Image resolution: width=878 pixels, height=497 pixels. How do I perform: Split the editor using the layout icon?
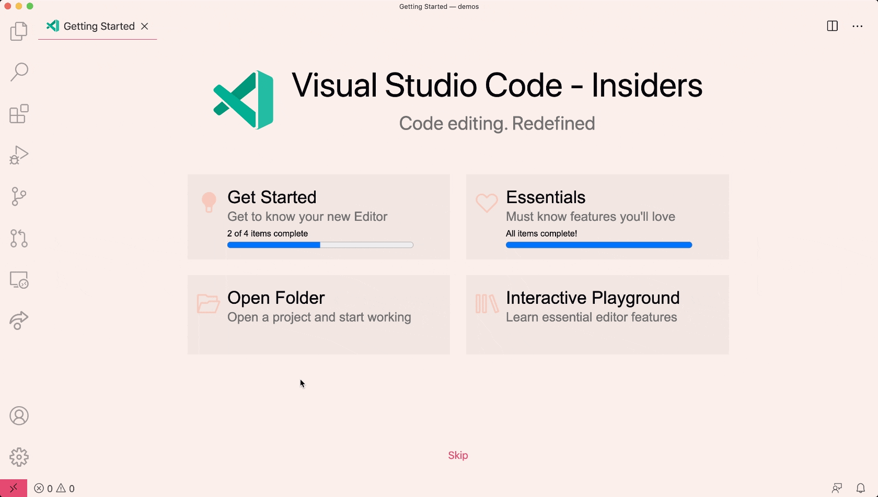tap(832, 26)
